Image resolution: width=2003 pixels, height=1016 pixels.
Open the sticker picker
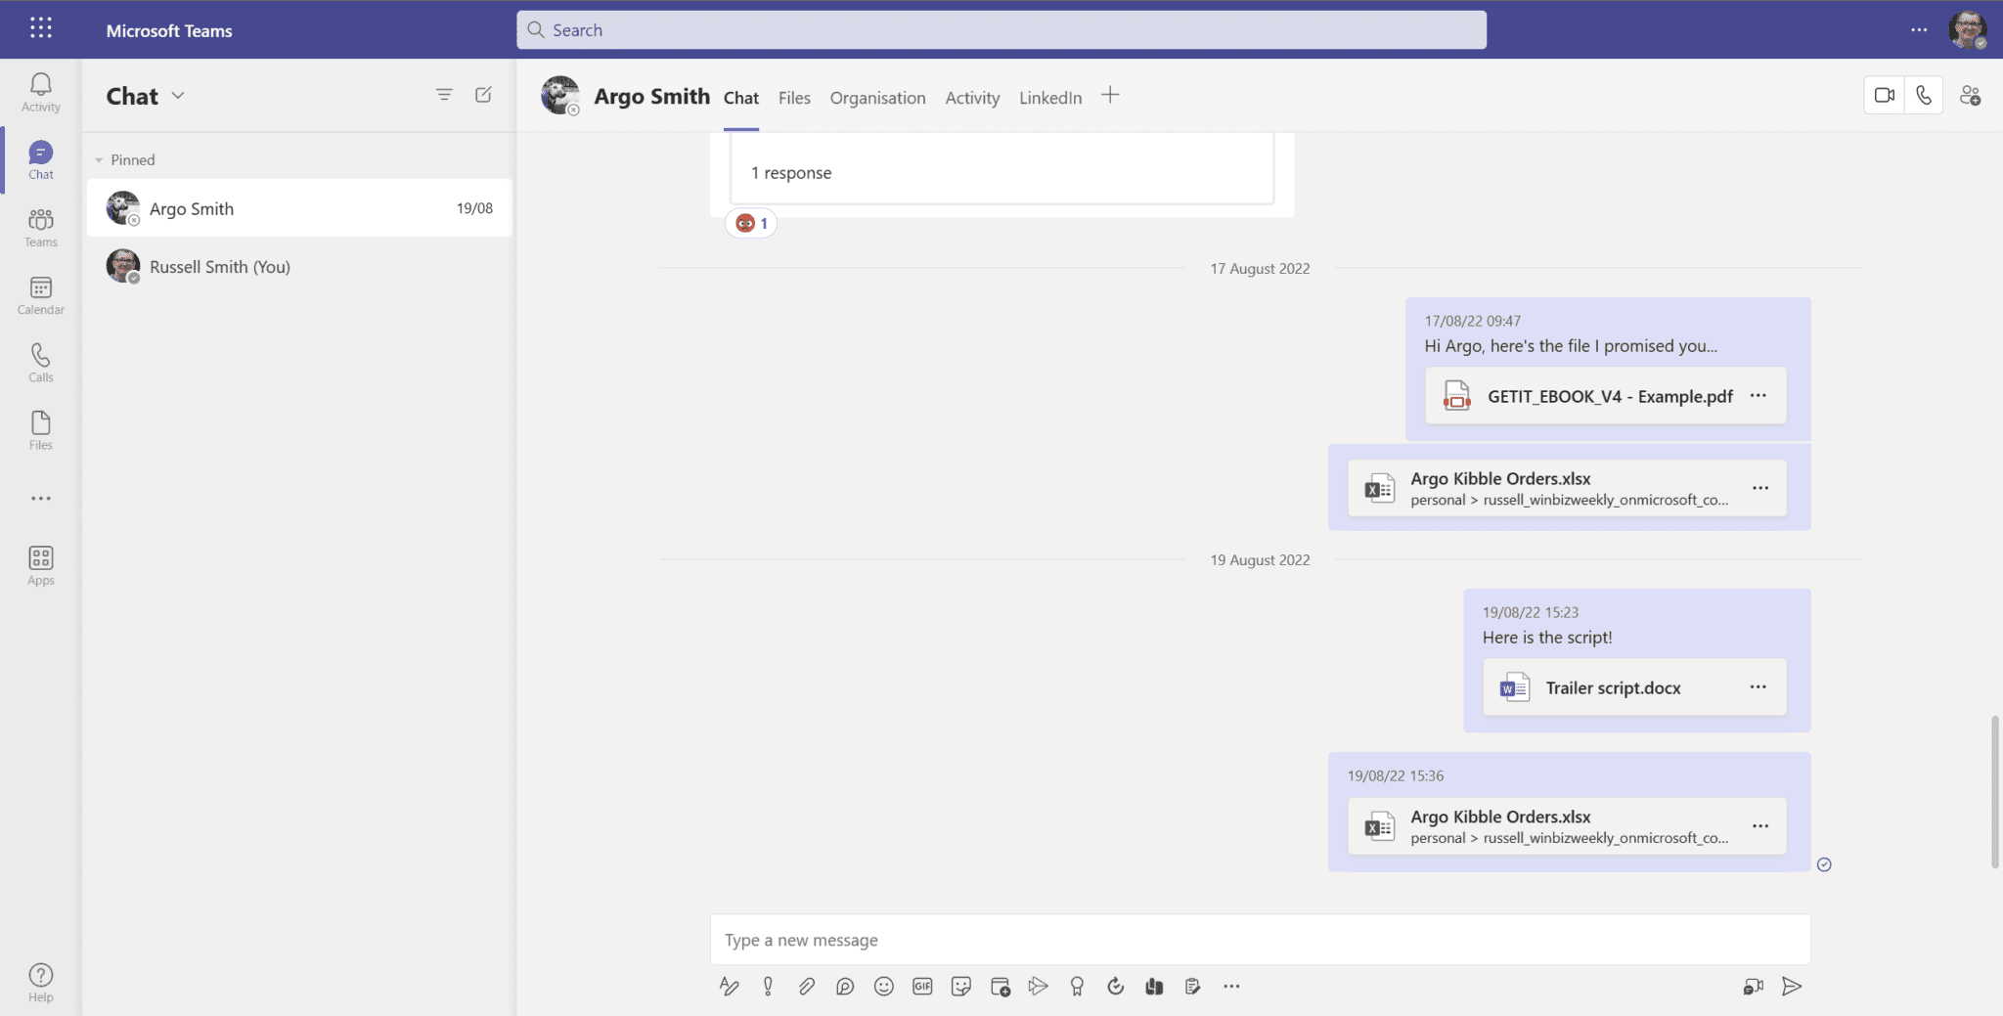tap(961, 986)
